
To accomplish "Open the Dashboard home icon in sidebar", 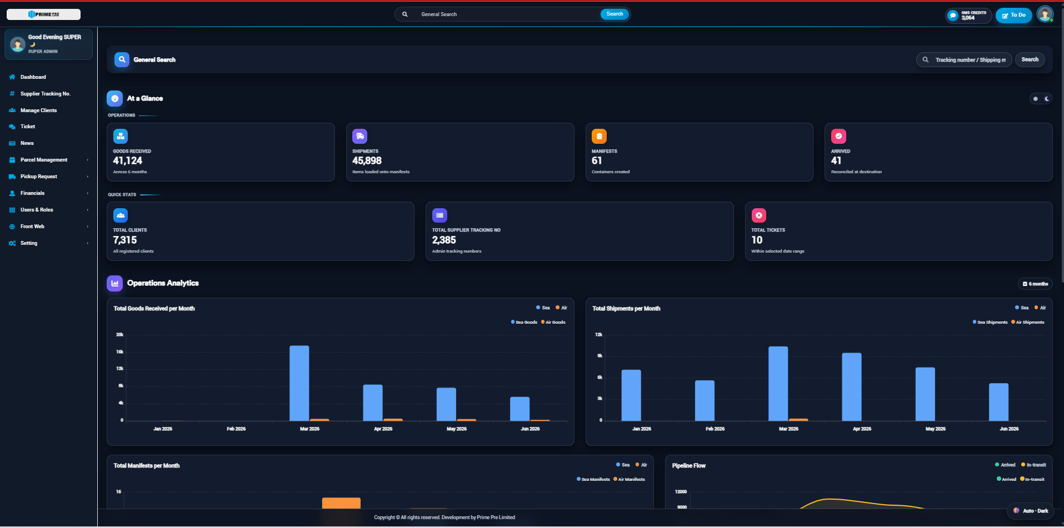I will 12,77.
